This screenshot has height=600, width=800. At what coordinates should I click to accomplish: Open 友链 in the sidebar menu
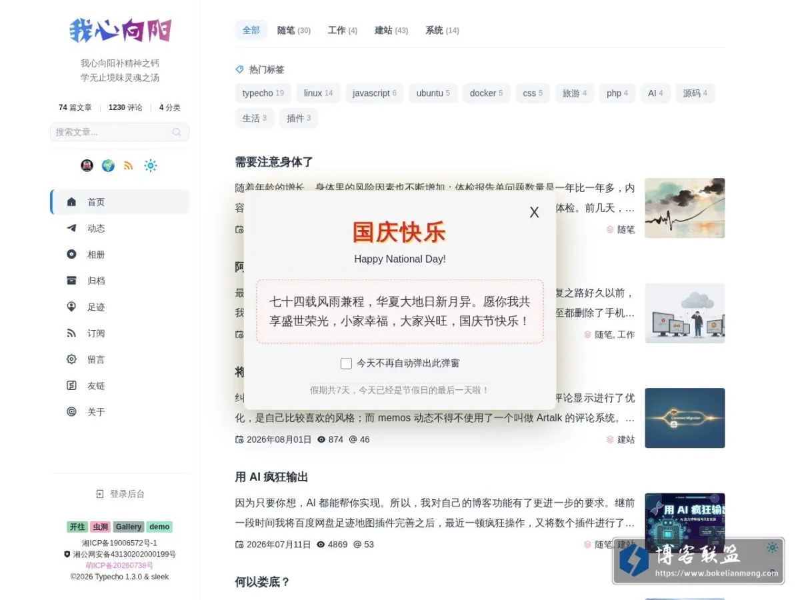point(120,385)
